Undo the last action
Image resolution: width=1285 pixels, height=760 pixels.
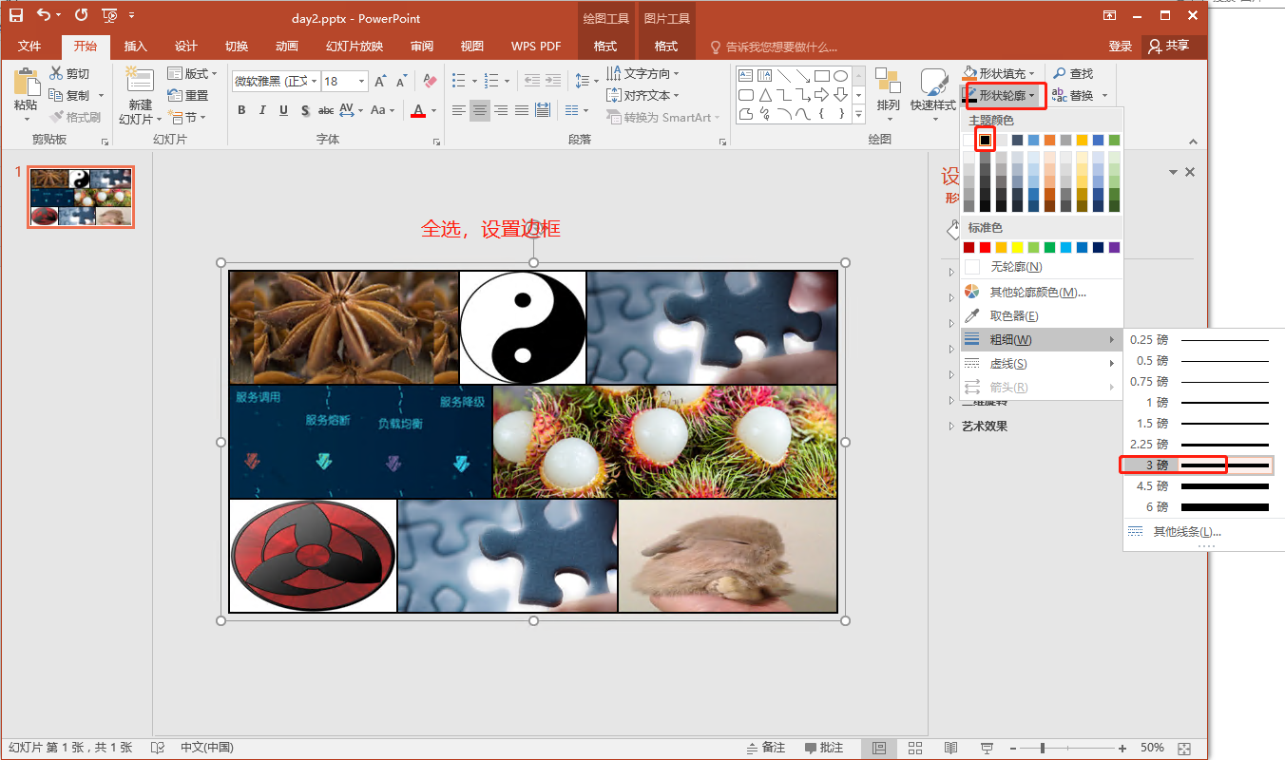pos(44,15)
